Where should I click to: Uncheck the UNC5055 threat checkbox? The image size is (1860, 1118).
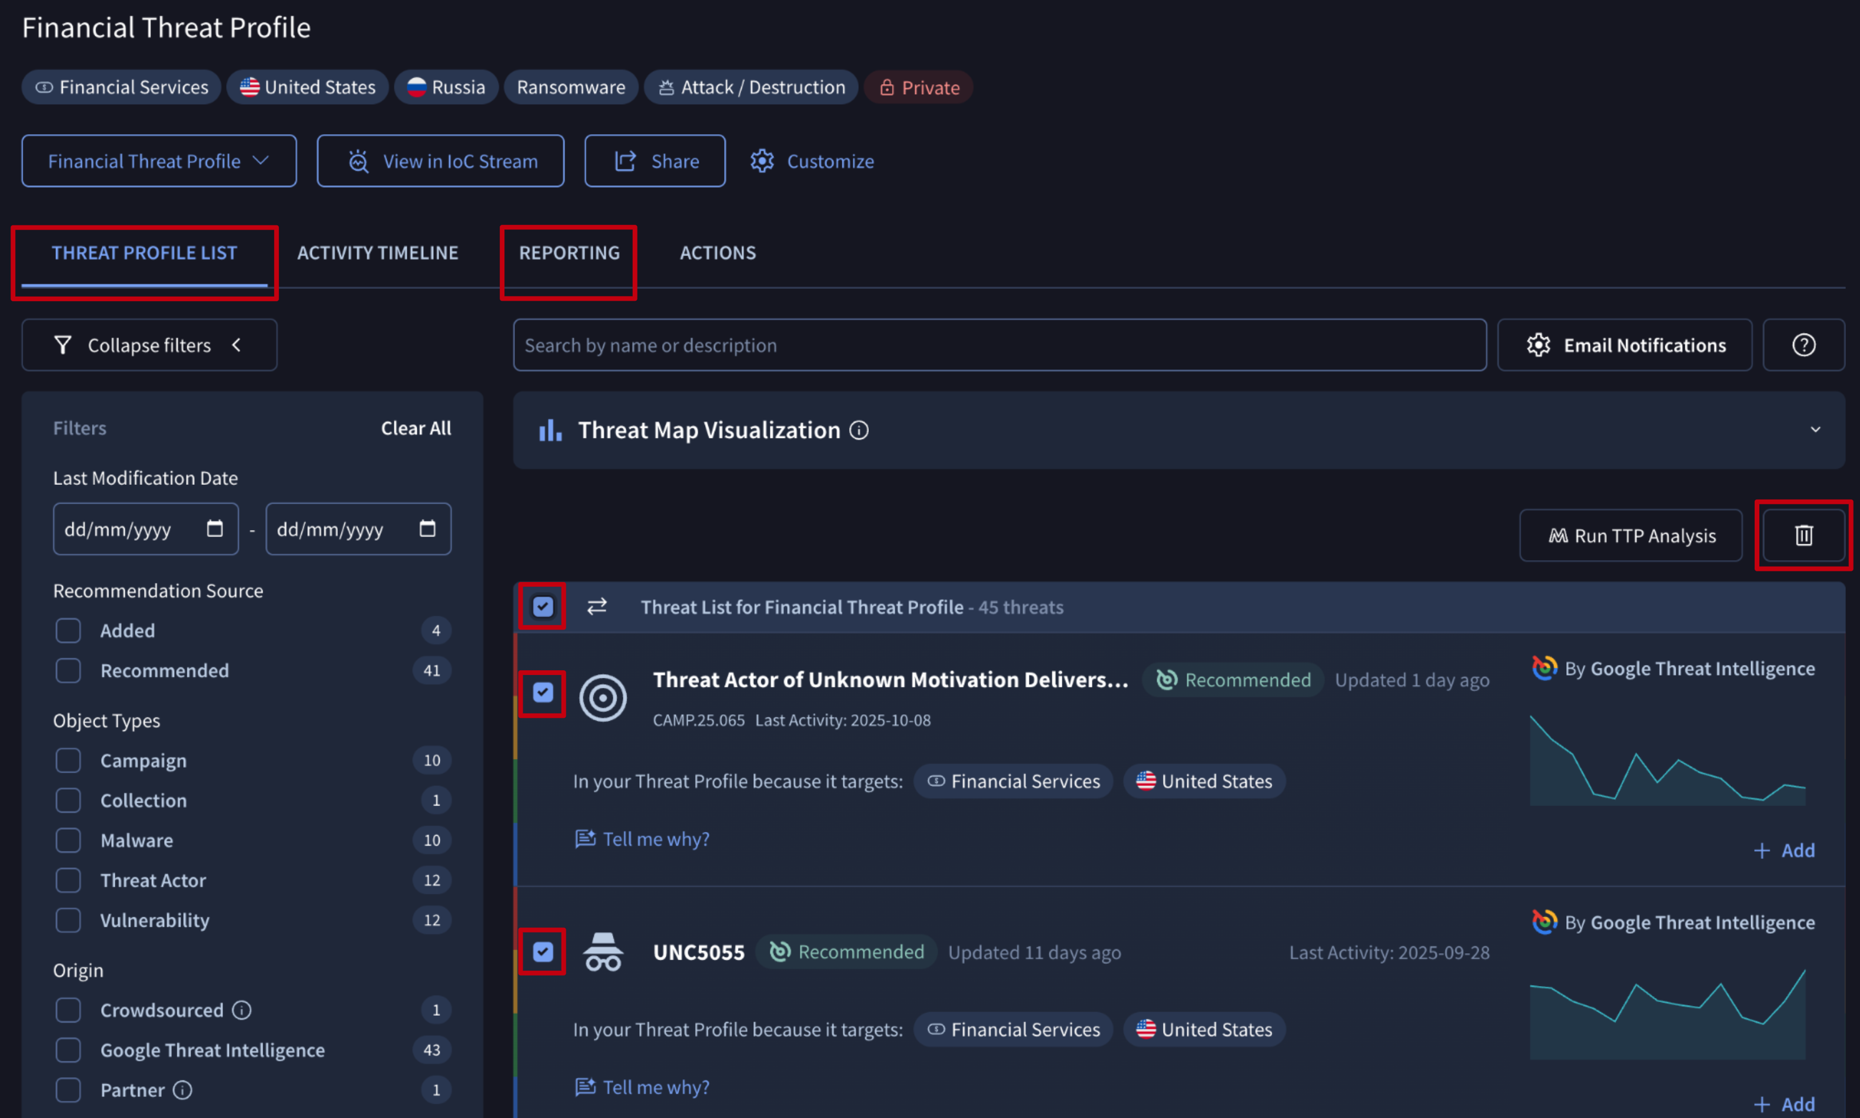[x=543, y=952]
